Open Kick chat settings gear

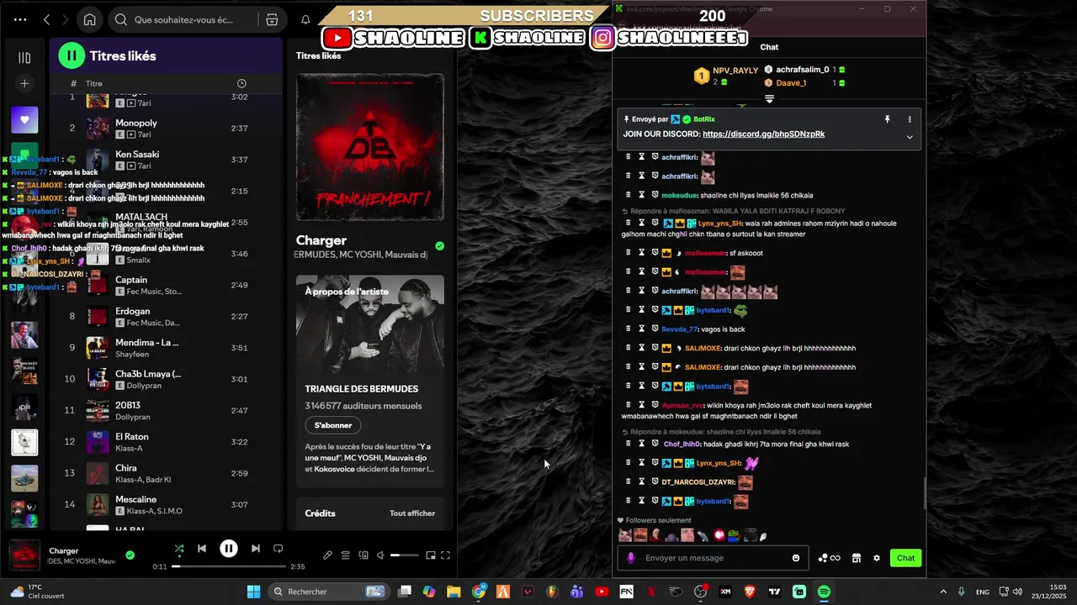pyautogui.click(x=877, y=558)
